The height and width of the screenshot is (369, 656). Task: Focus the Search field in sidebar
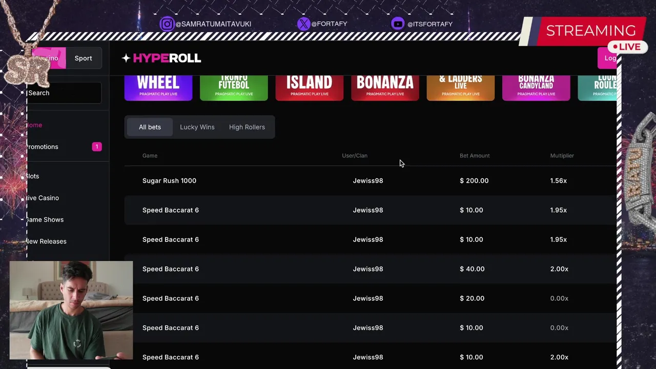tap(64, 93)
